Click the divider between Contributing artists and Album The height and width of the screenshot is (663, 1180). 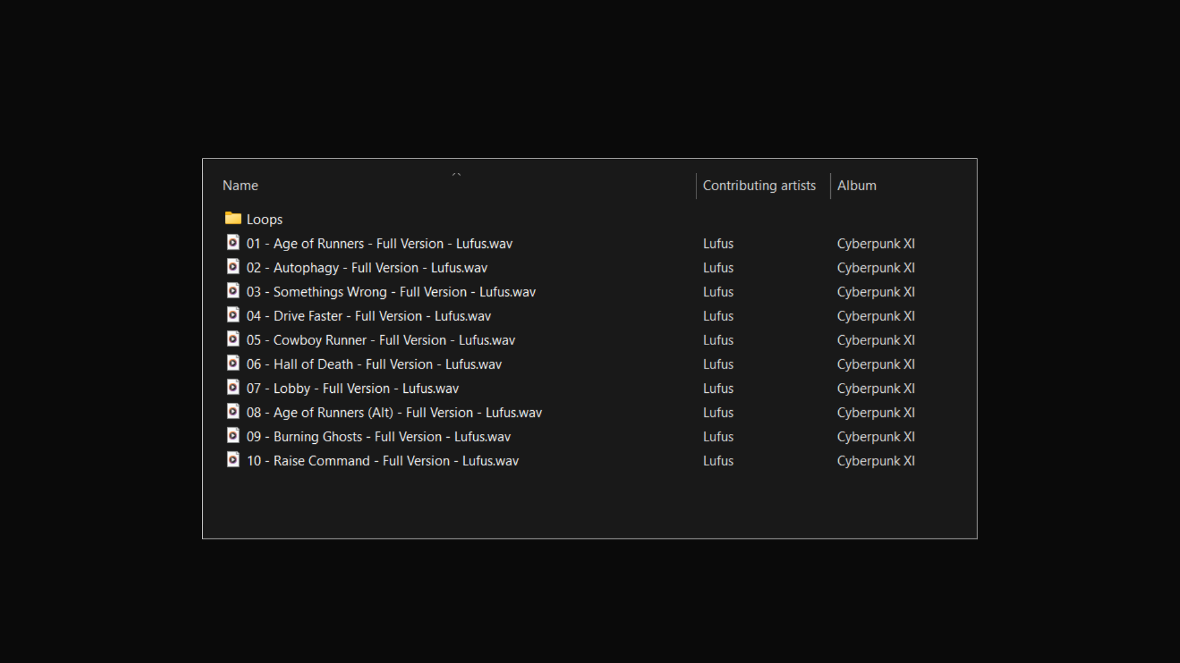click(830, 185)
